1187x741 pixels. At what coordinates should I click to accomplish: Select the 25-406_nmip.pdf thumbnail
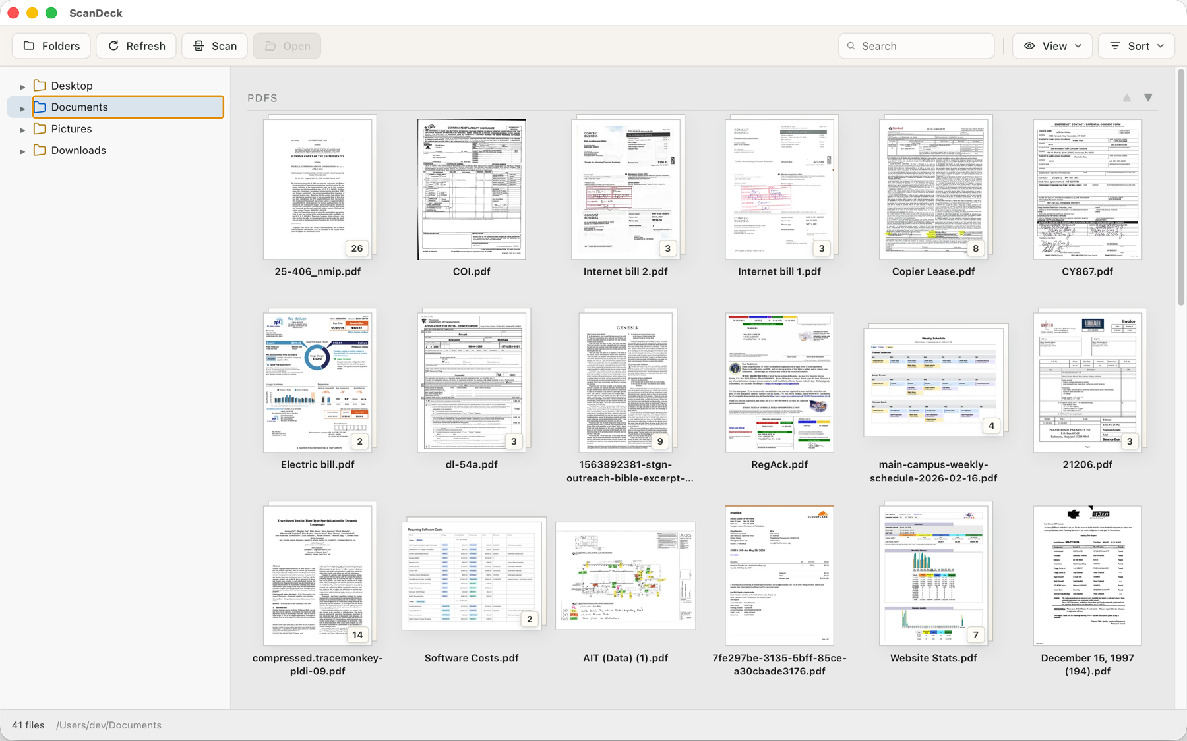pos(320,187)
